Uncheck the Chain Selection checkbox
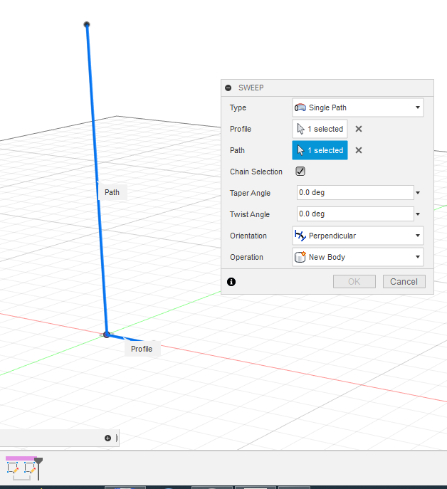The height and width of the screenshot is (489, 447). click(300, 172)
